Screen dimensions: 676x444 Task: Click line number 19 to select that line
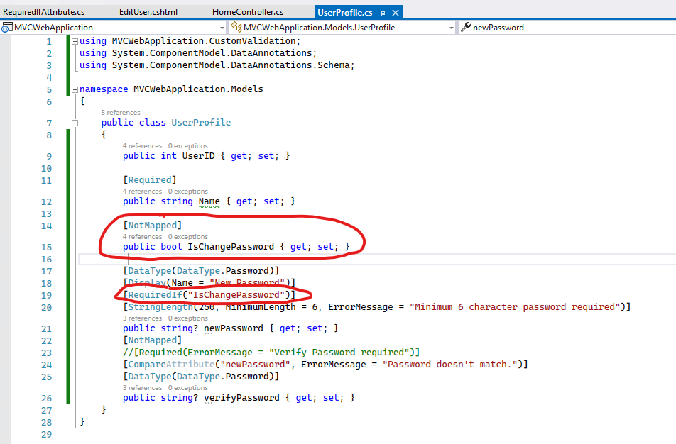pyautogui.click(x=46, y=294)
